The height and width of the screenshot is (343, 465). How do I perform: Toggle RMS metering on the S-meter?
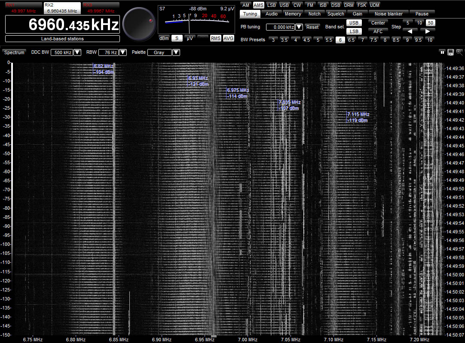coord(216,38)
